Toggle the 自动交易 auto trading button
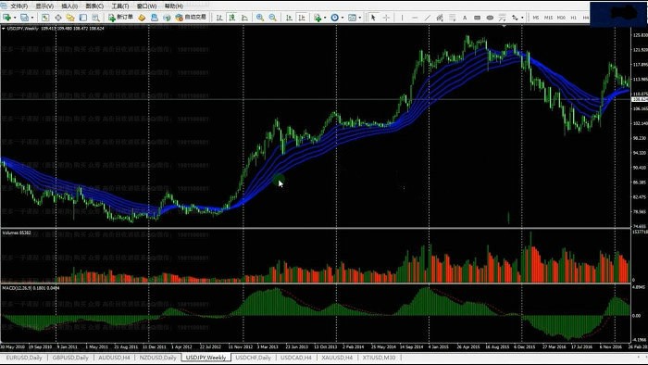The height and width of the screenshot is (365, 648). coord(191,18)
